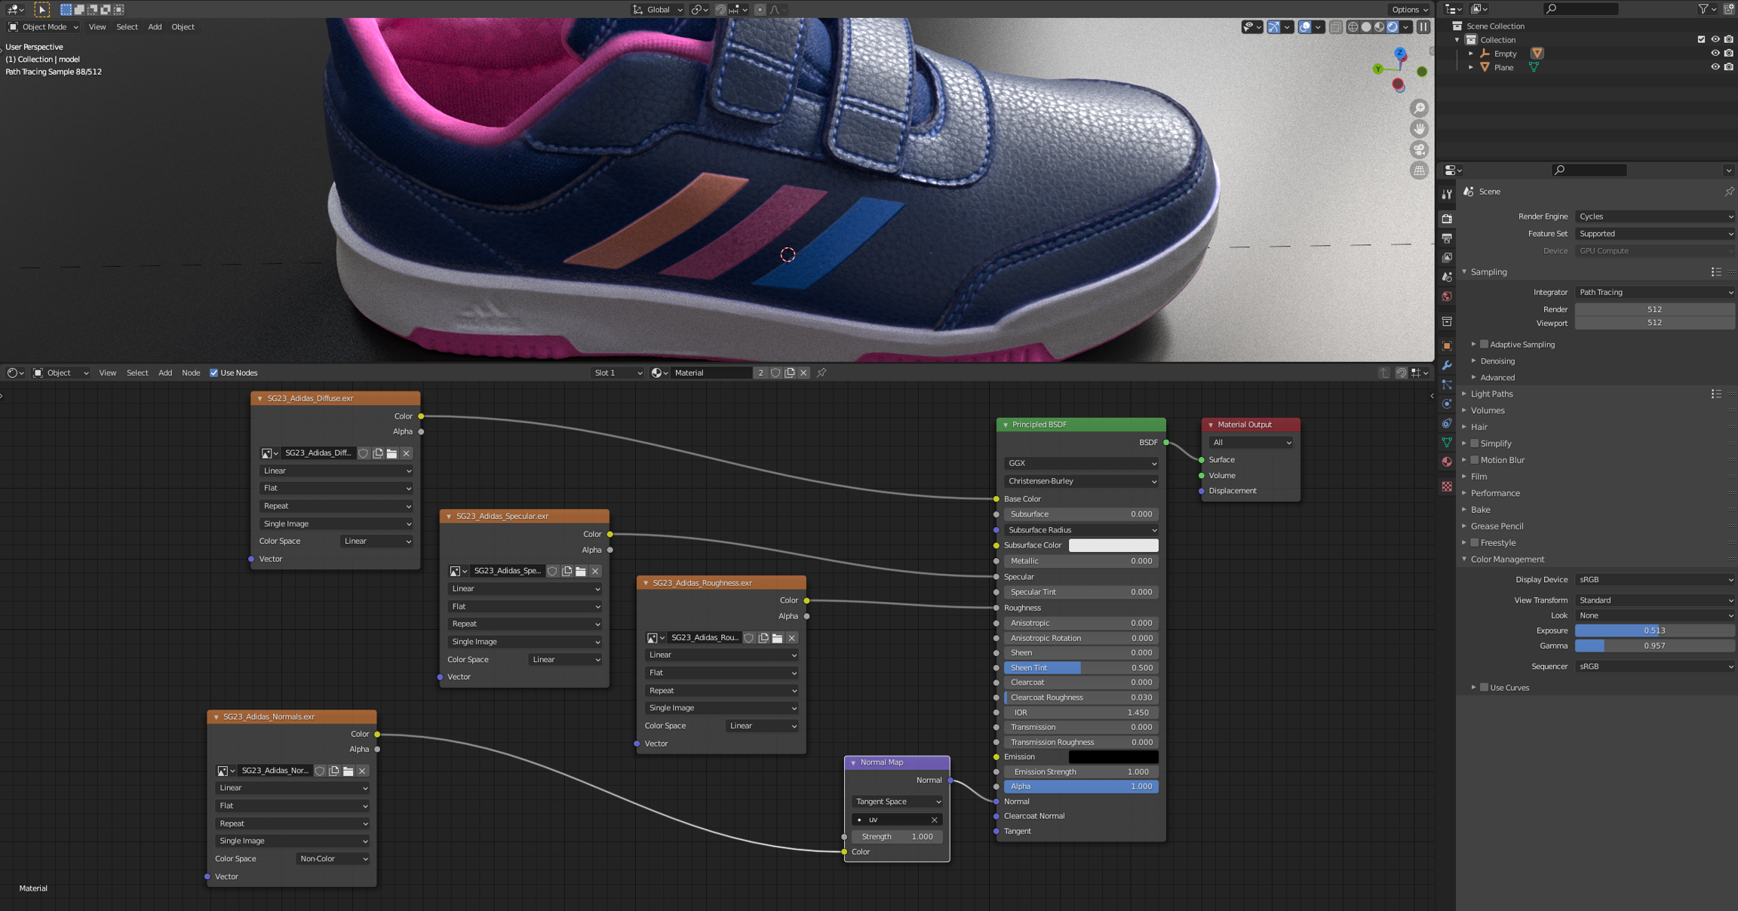The width and height of the screenshot is (1738, 911).
Task: Pause viewport render preview
Action: [x=1423, y=27]
